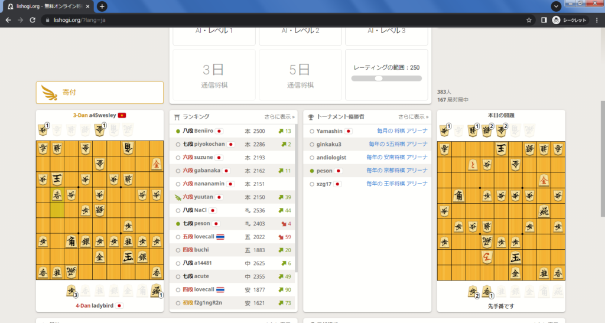Screen dimensions: 605x323
Task: Open player yuutan's profile
Action: coord(198,197)
